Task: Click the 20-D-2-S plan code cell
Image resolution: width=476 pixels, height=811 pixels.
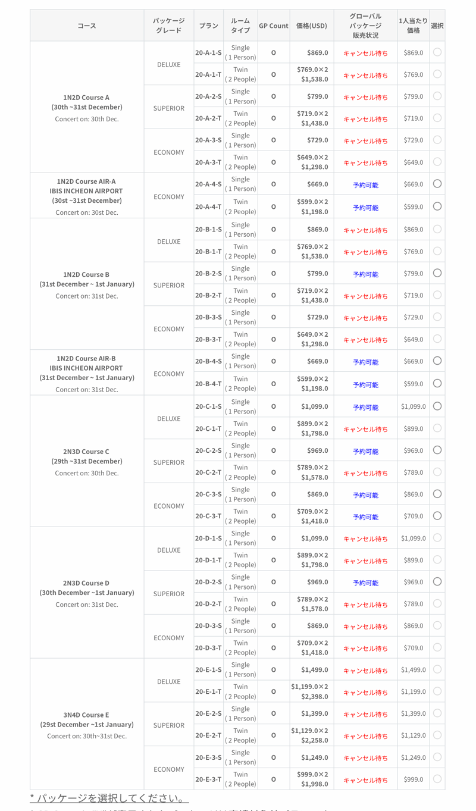Action: tap(208, 582)
